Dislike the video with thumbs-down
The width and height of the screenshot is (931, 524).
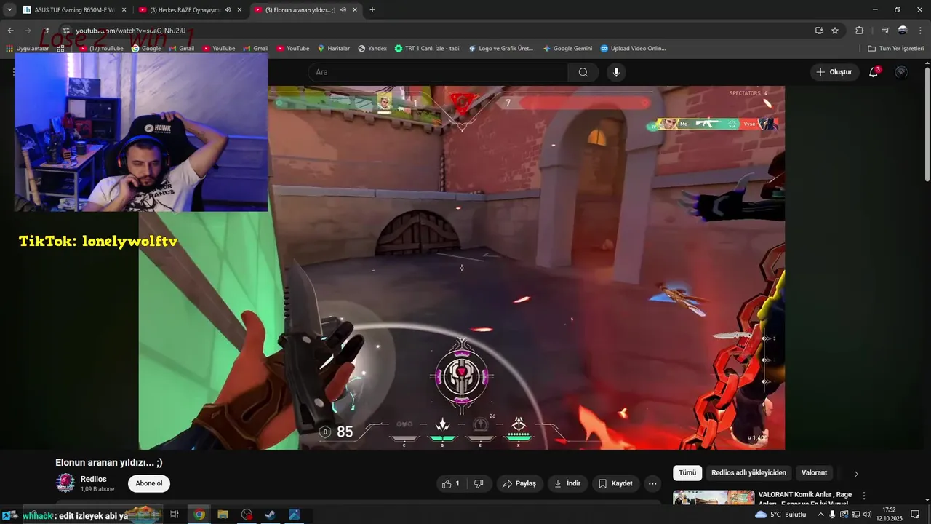pyautogui.click(x=479, y=483)
